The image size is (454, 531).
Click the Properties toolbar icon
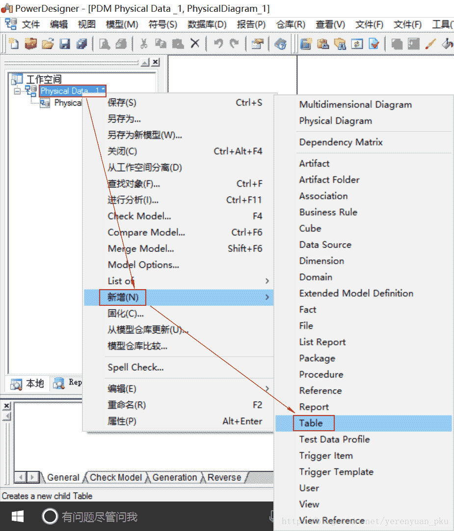[258, 44]
